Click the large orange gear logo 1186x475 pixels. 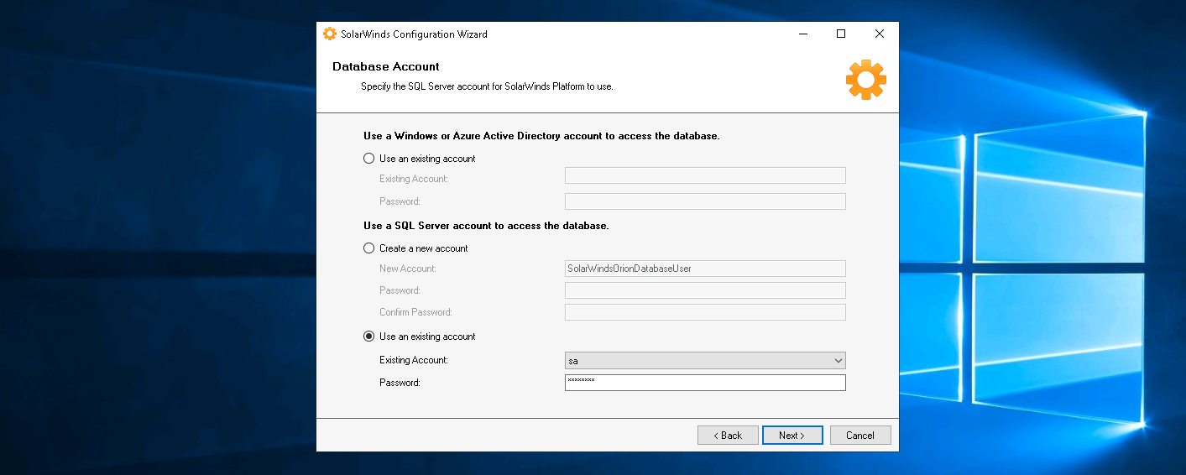(865, 81)
